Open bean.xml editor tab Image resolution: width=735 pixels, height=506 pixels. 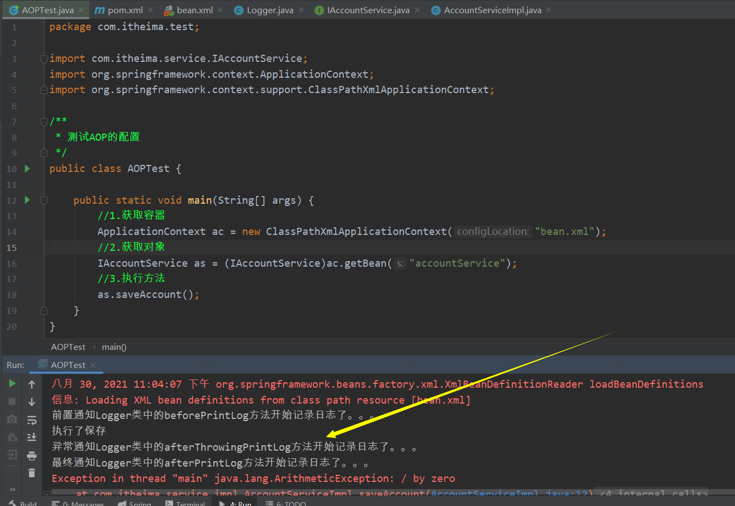194,10
